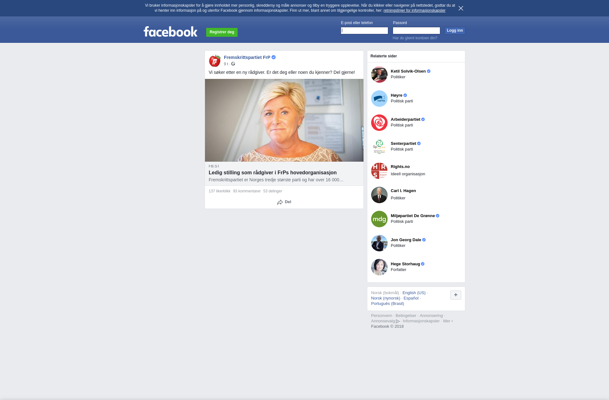The height and width of the screenshot is (400, 609).
Task: Click the Logg inn button
Action: point(455,31)
